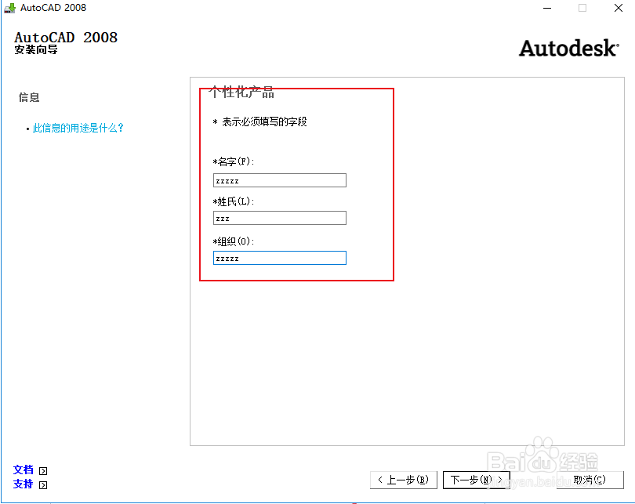Screen dimensions: 635x504
Task: Click the 信息 sidebar heading
Action: click(29, 97)
